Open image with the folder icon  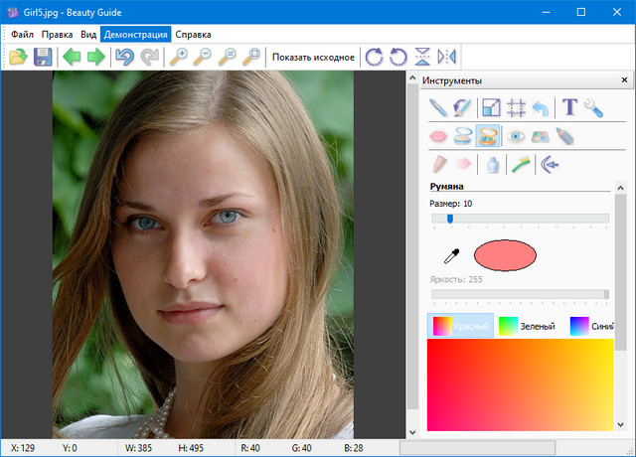tap(19, 57)
